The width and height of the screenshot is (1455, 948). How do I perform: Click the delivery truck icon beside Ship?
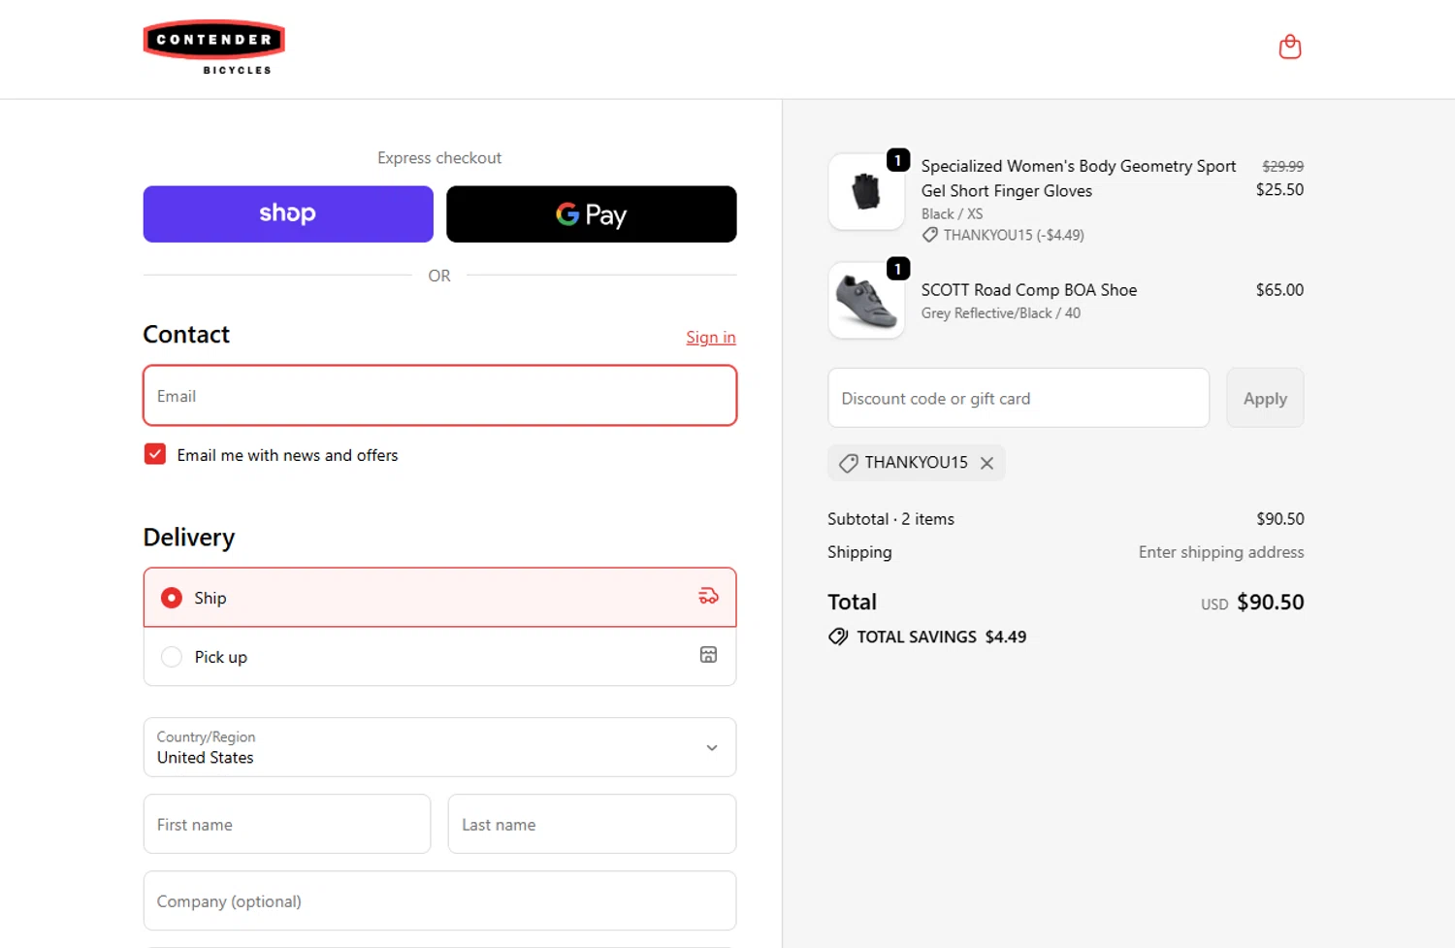pyautogui.click(x=708, y=596)
